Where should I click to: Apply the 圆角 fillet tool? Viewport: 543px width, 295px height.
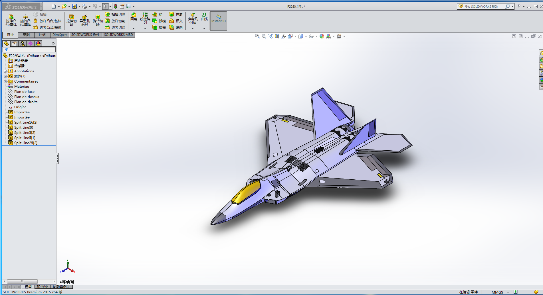[x=134, y=17]
